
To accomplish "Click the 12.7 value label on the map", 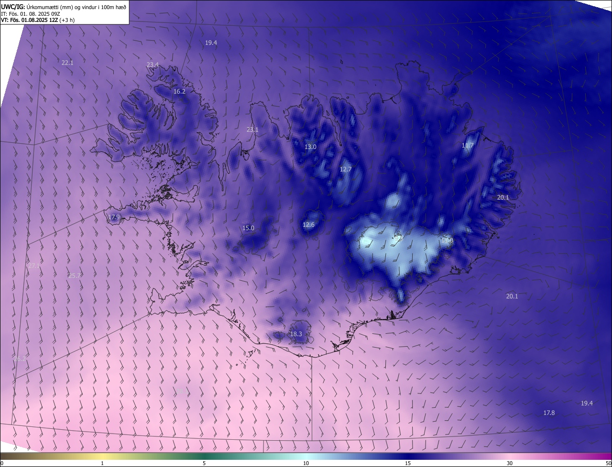I will coord(346,169).
